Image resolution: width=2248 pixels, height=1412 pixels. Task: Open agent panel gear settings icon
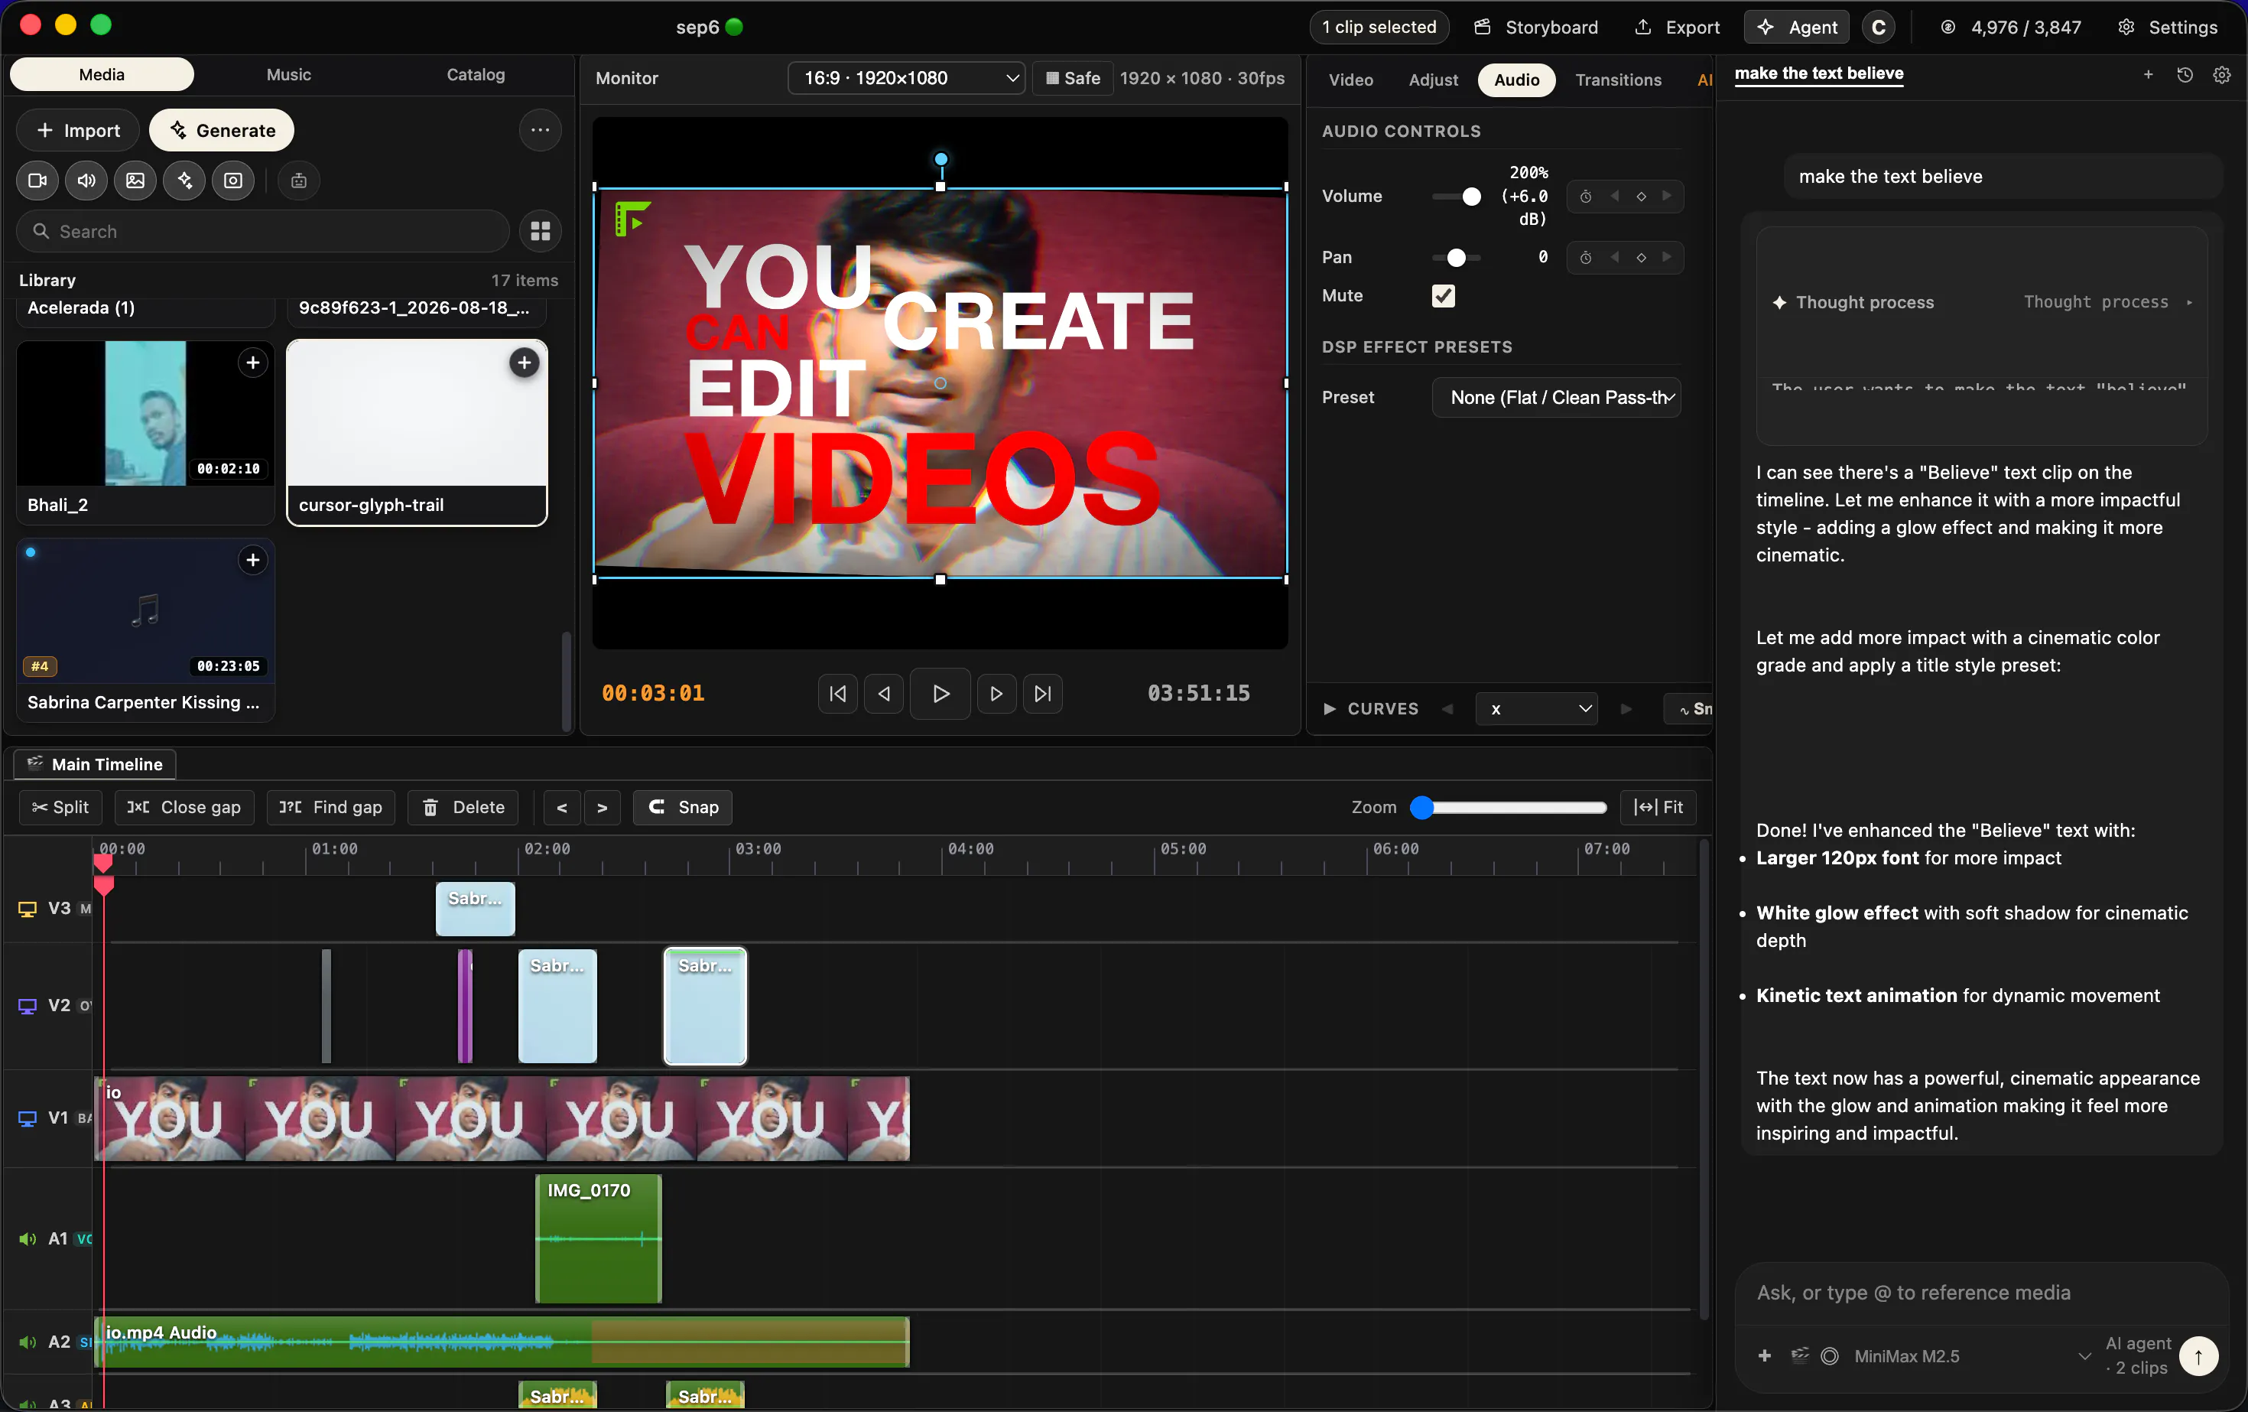pyautogui.click(x=2222, y=75)
